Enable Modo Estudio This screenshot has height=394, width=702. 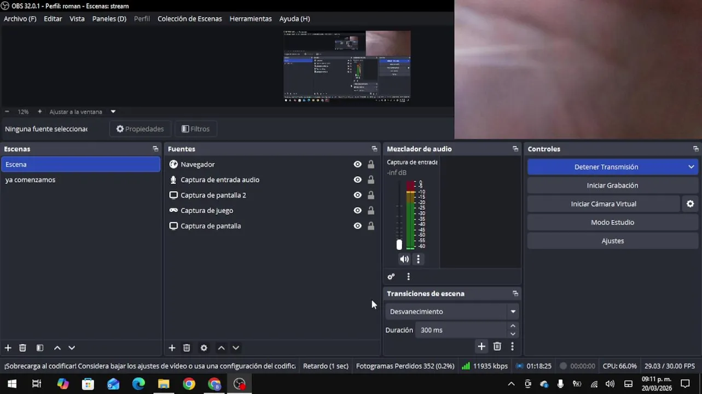[612, 222]
